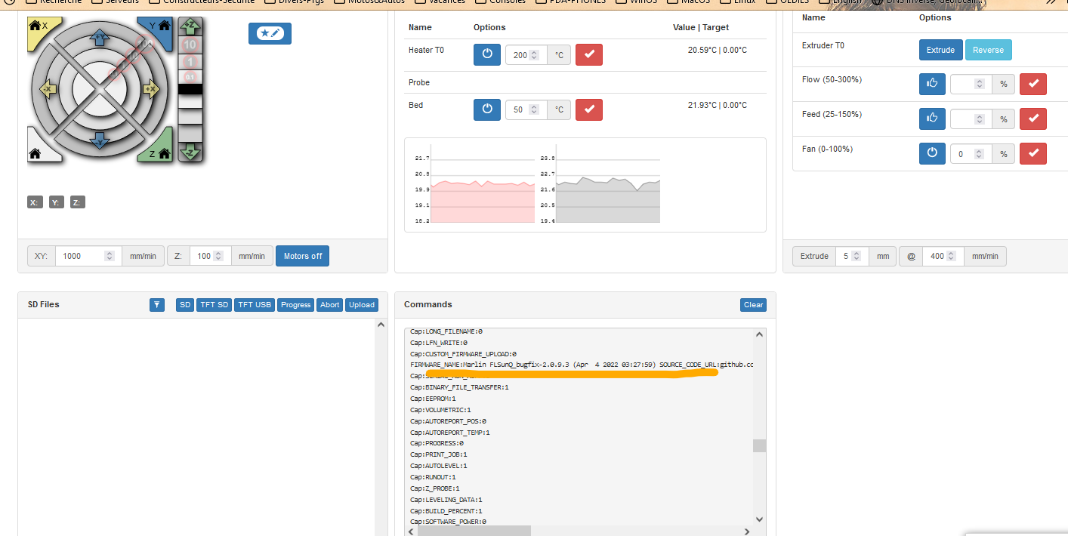The width and height of the screenshot is (1068, 536).
Task: Jog with the +X arrow
Action: tap(151, 90)
